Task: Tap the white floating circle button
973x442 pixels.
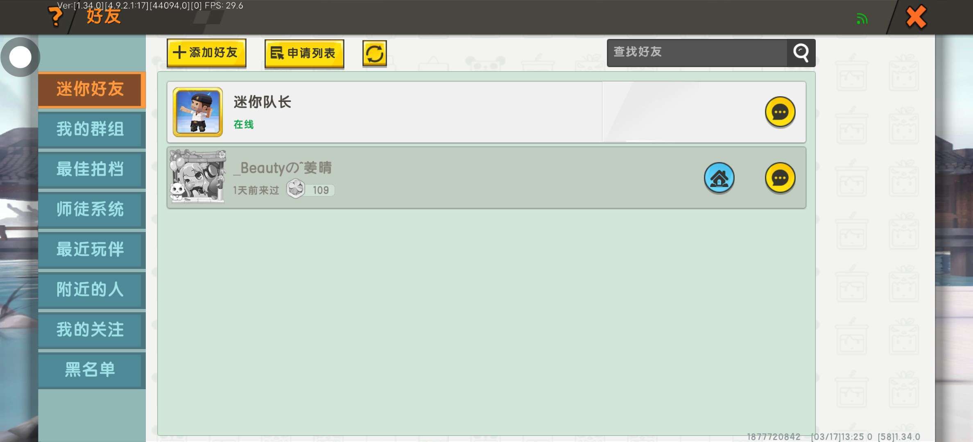Action: coord(20,57)
